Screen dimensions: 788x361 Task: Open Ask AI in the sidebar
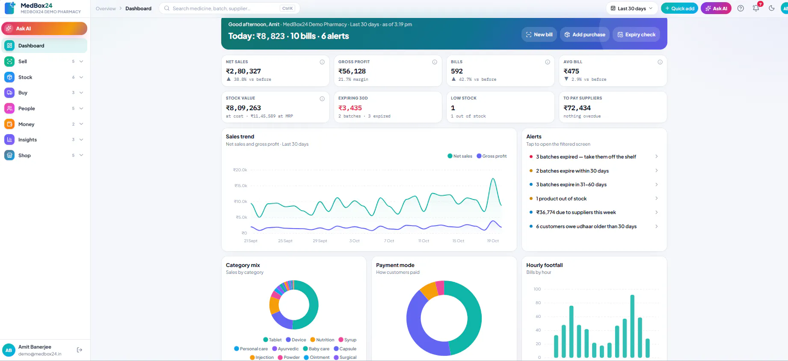[x=44, y=29]
